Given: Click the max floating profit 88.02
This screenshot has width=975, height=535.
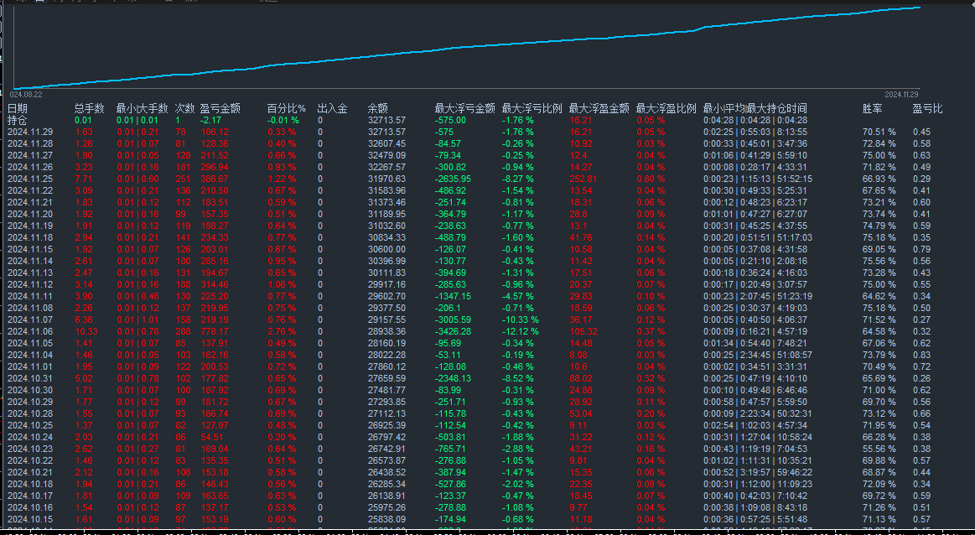Looking at the screenshot, I should (x=581, y=378).
